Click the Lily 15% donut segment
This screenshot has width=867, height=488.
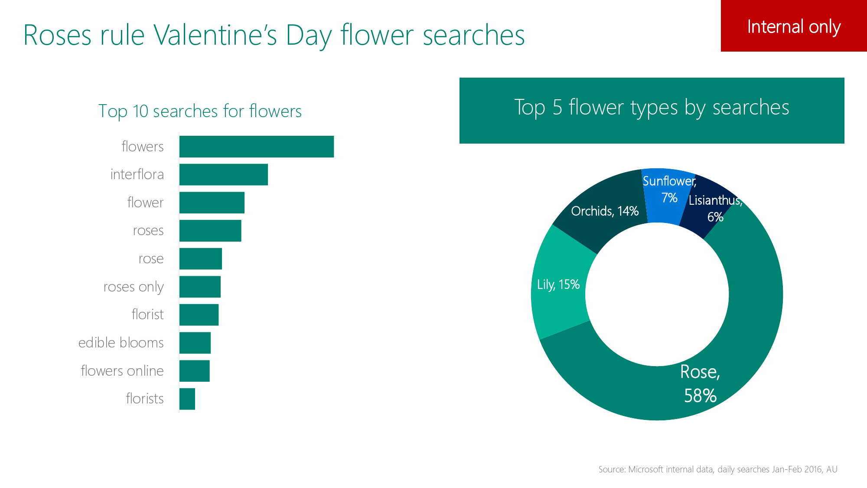(x=559, y=284)
